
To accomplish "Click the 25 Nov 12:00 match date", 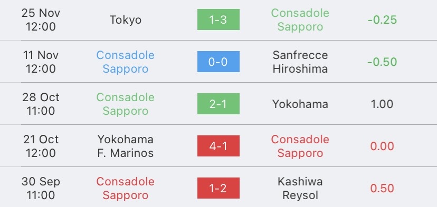I will pyautogui.click(x=41, y=20).
